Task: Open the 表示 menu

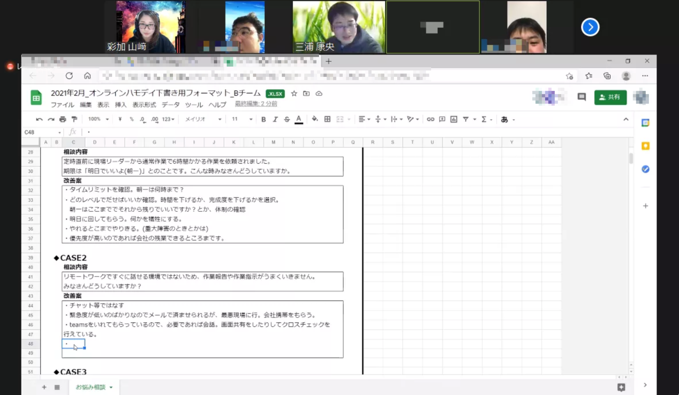Action: pyautogui.click(x=103, y=105)
